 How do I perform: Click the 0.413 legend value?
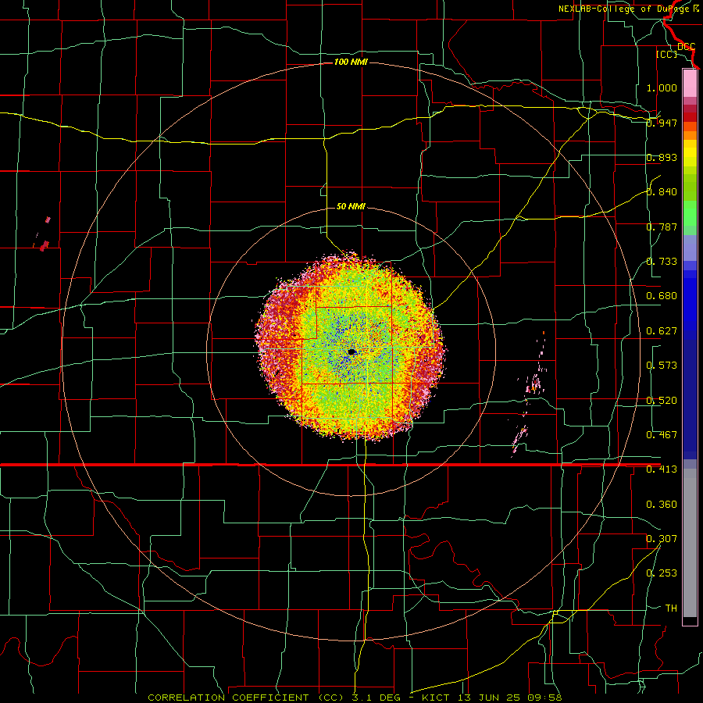pos(662,469)
